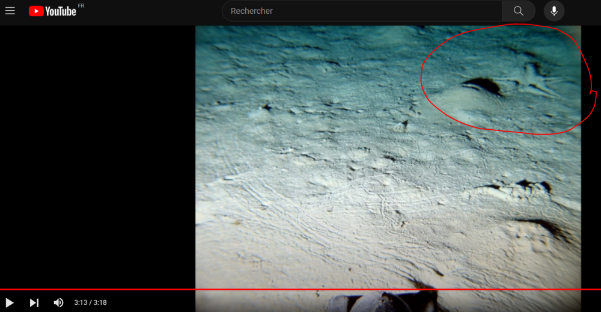Focus the Rechercher search field

(361, 11)
